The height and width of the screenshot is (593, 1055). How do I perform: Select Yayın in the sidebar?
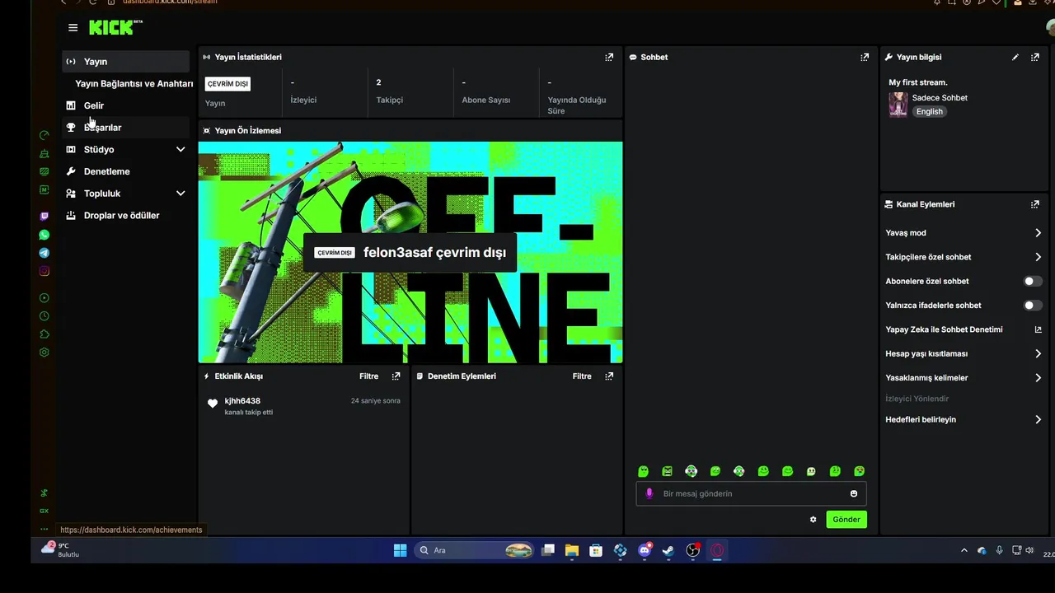[126, 62]
